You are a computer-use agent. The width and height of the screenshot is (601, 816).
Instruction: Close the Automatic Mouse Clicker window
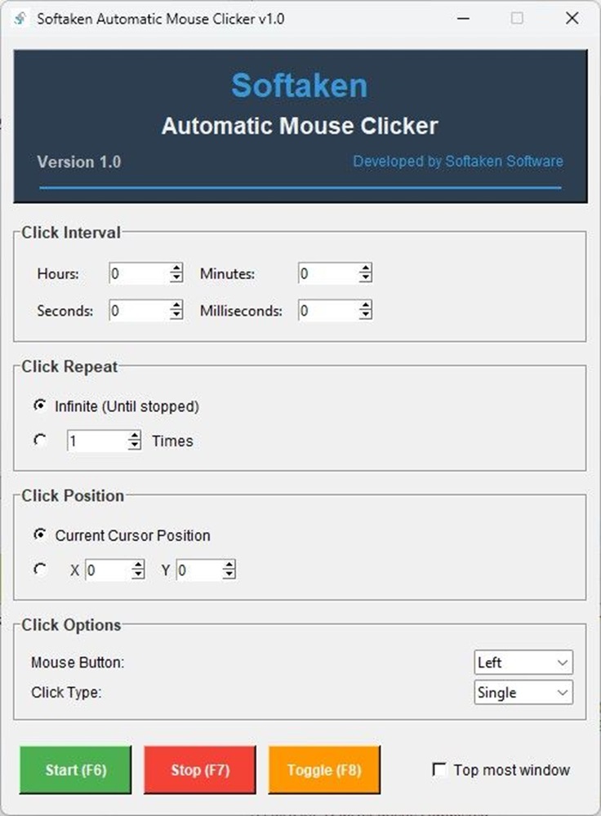[x=572, y=19]
